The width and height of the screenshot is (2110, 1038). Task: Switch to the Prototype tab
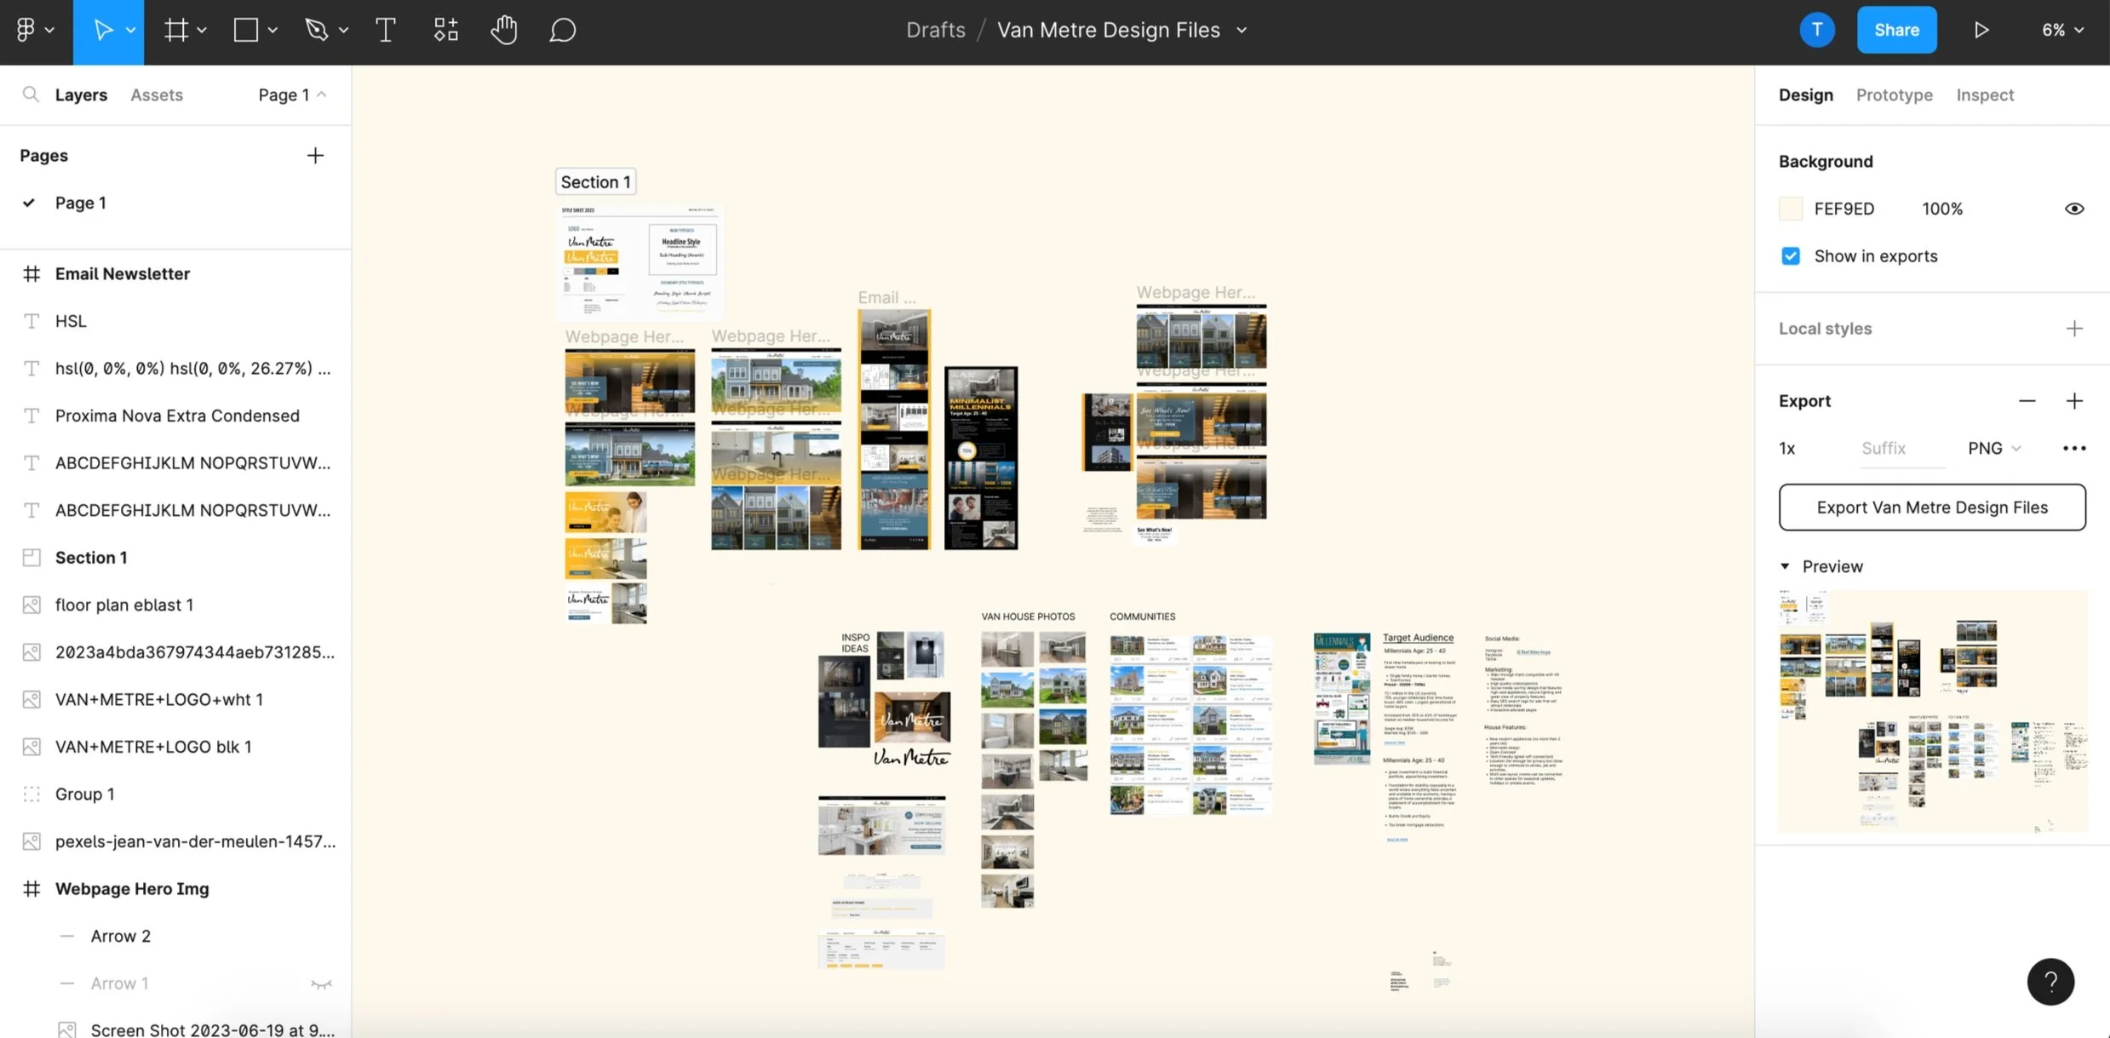[x=1894, y=95]
